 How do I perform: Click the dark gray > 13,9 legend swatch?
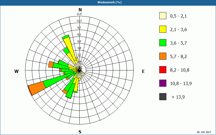click(x=163, y=97)
